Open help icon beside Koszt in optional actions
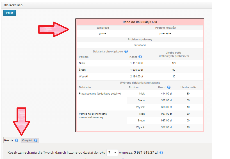Image resolution: width=230 pixels, height=159 pixels. (x=169, y=87)
